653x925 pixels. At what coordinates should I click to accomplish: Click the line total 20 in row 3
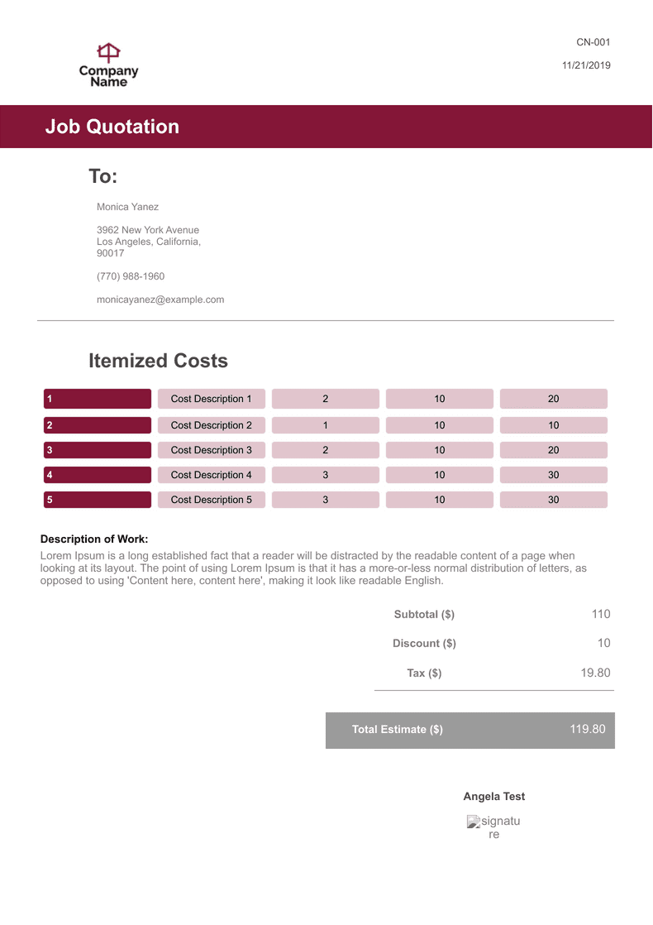click(x=554, y=450)
